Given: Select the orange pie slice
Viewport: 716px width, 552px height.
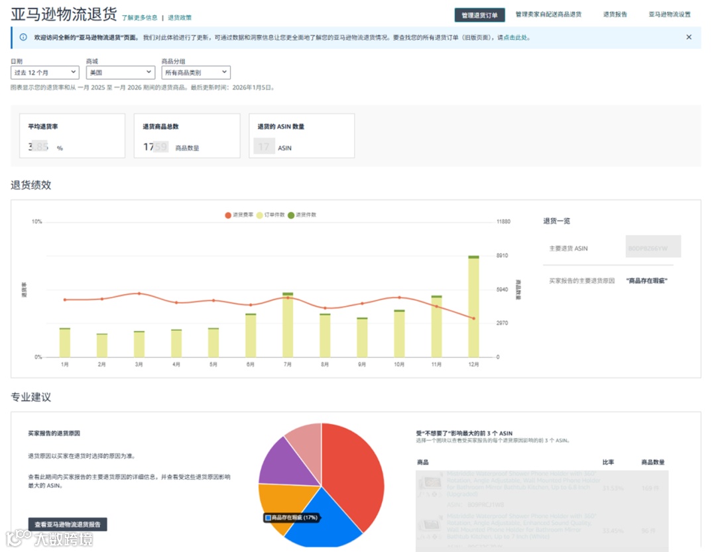Looking at the screenshot, I should tap(283, 500).
